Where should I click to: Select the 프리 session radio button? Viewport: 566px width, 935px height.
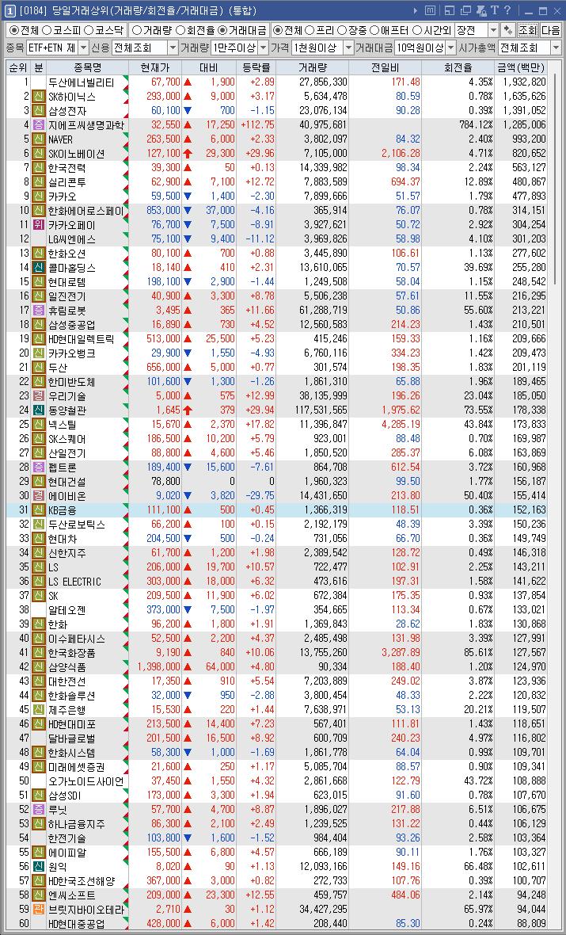click(x=317, y=30)
